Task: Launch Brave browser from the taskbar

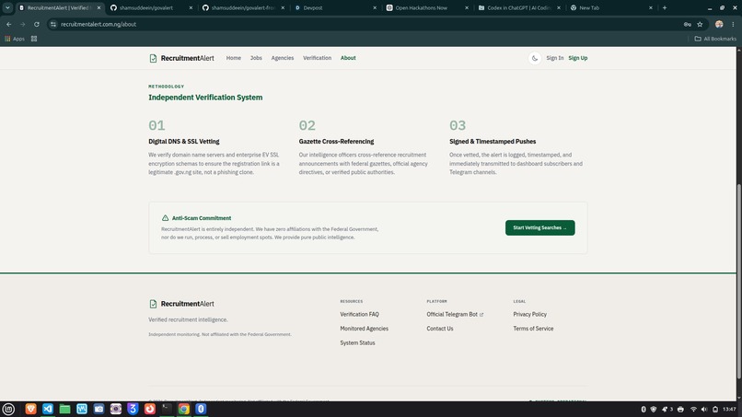Action: tap(30, 409)
